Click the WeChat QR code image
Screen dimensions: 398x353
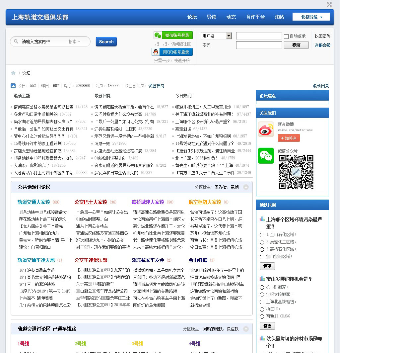point(296,172)
